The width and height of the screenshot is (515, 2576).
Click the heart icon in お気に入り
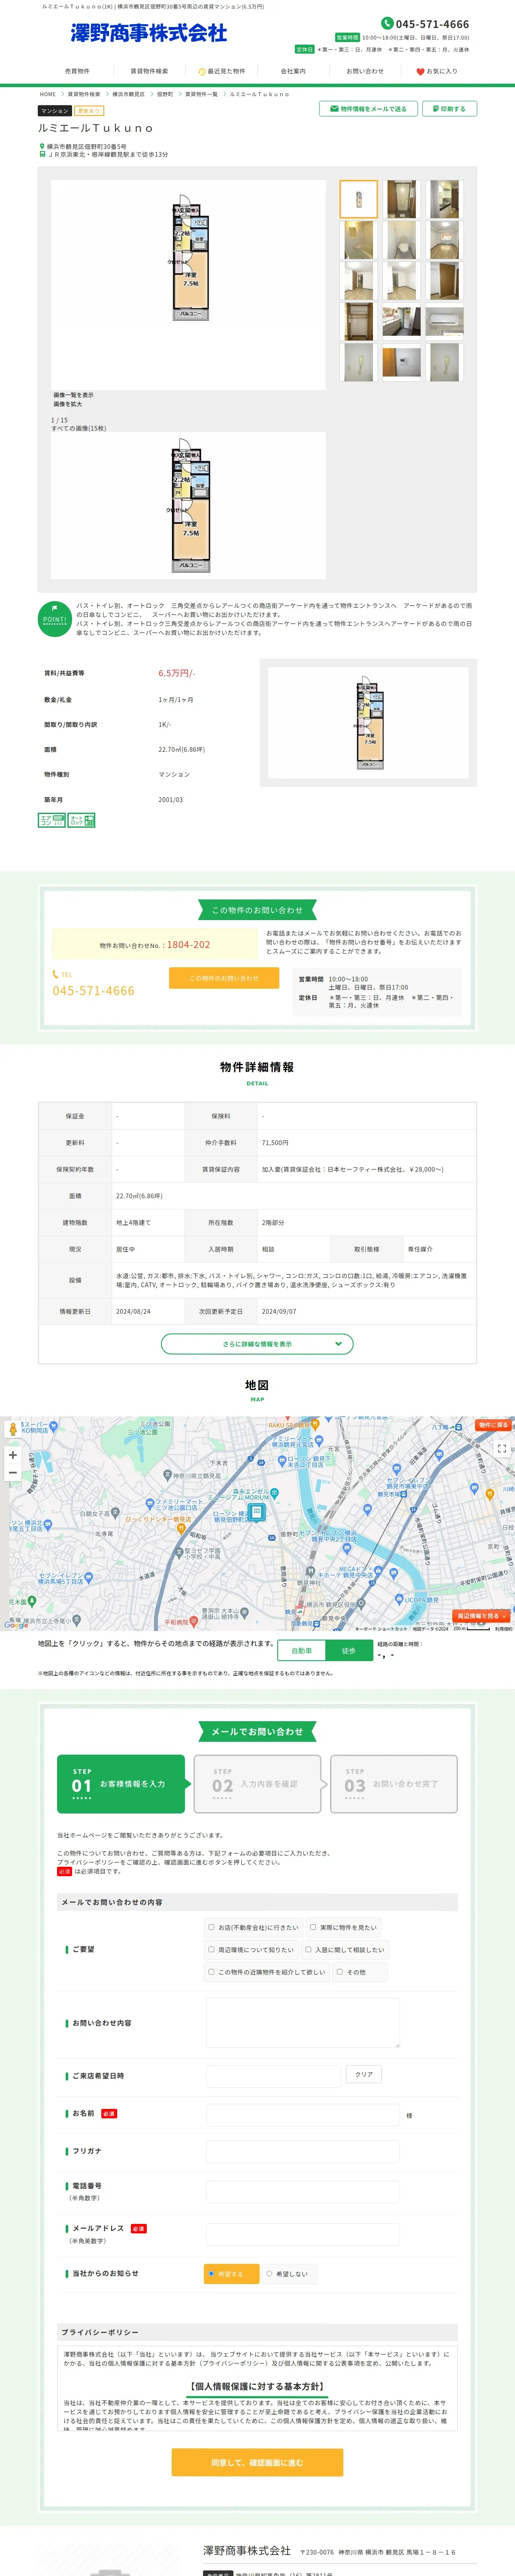pyautogui.click(x=420, y=72)
